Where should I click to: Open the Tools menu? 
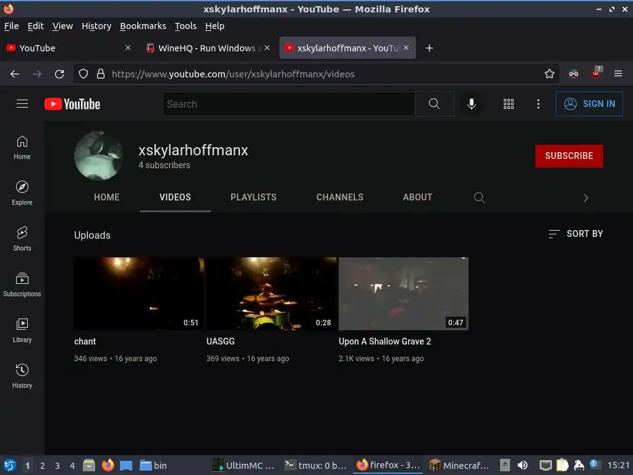(x=185, y=26)
